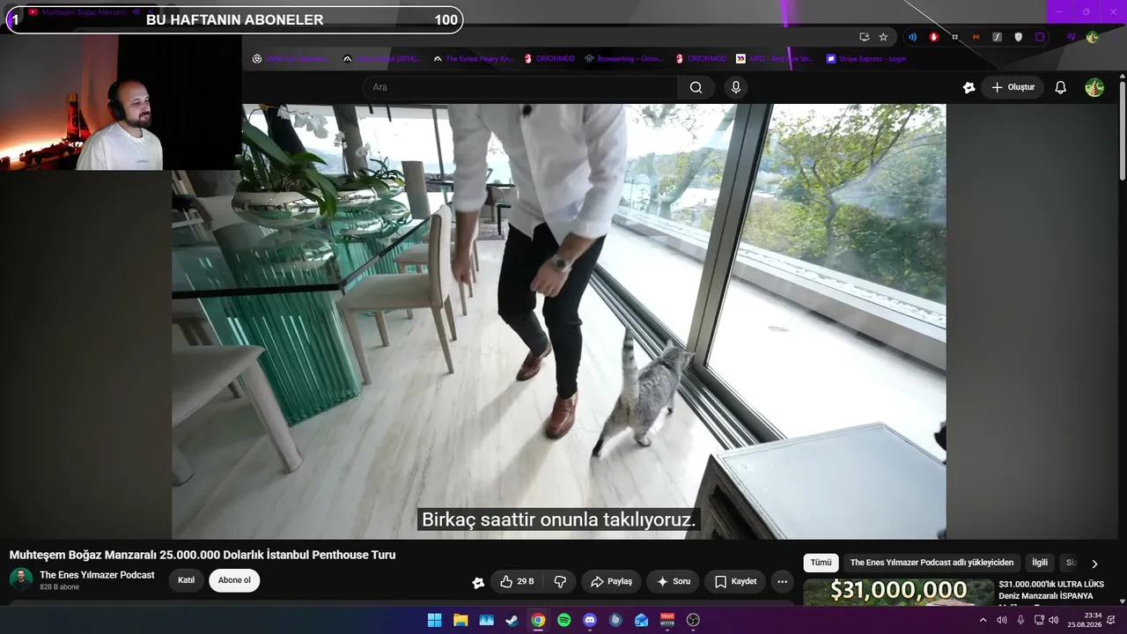Bookmark this page with the star icon
The image size is (1127, 634).
pyautogui.click(x=883, y=37)
